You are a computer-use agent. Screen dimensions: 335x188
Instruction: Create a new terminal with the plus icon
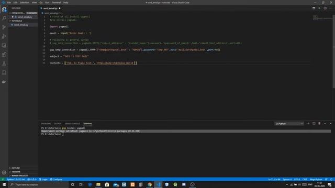308,123
